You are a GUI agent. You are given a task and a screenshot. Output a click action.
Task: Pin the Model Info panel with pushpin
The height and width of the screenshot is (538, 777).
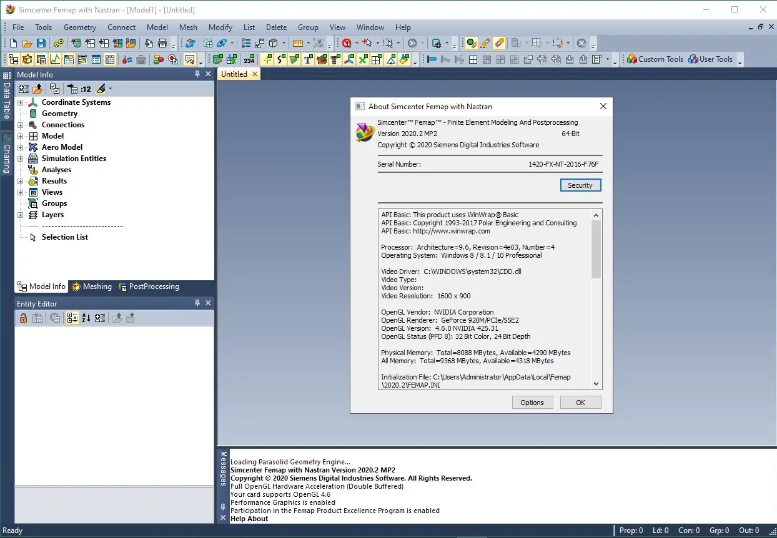click(197, 74)
